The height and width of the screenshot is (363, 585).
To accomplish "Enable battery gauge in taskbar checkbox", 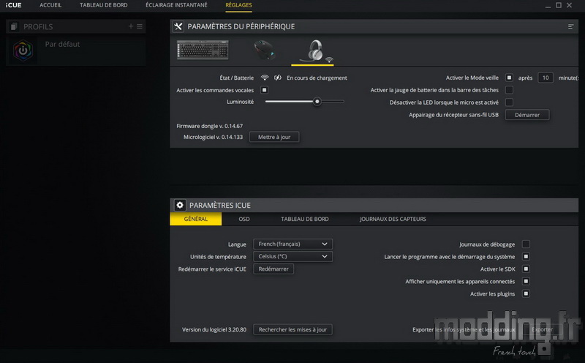I will click(x=509, y=90).
